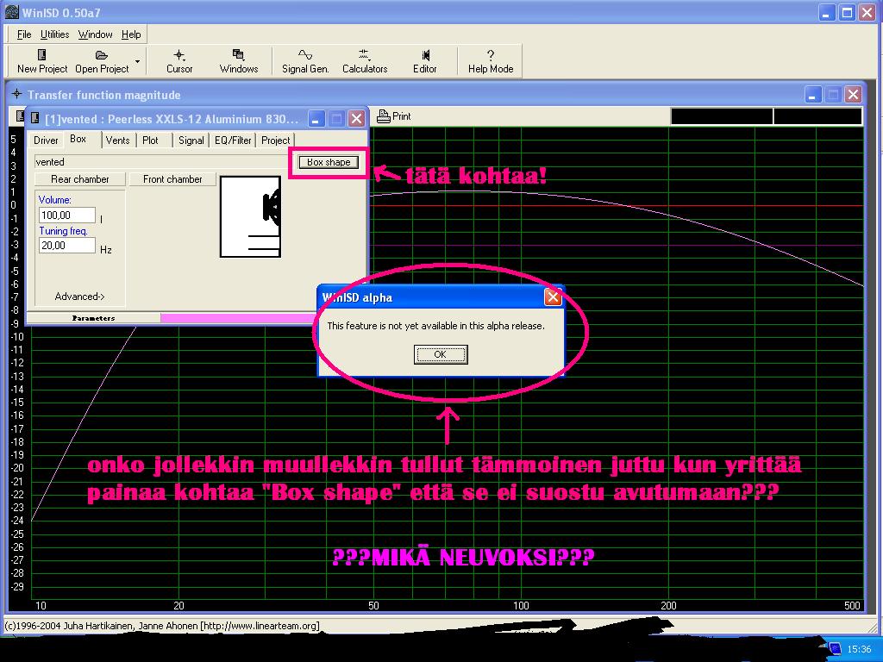883x662 pixels.
Task: Switch to the EQ/Filter tab
Action: coord(233,140)
